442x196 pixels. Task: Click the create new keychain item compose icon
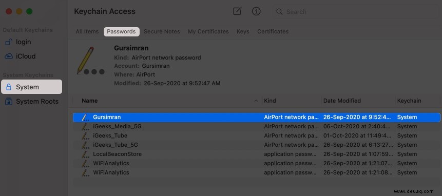[237, 11]
